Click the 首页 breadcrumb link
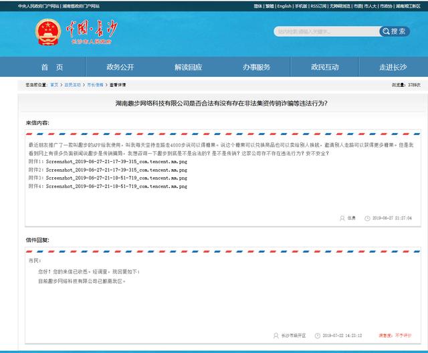Screen dimensions: 428x353 [x=54, y=85]
